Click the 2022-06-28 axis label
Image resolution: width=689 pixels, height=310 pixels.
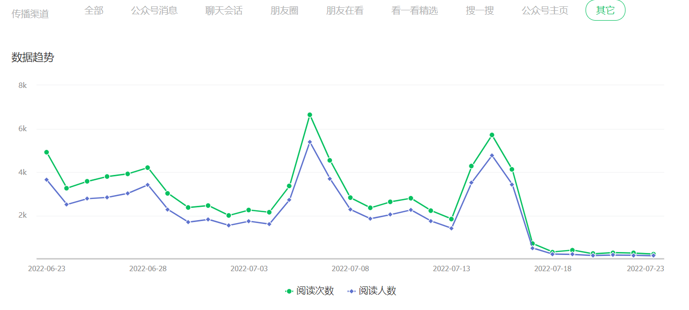148,269
